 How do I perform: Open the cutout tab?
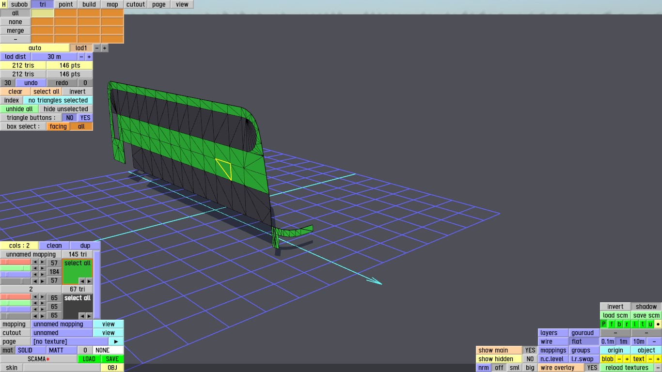click(136, 4)
